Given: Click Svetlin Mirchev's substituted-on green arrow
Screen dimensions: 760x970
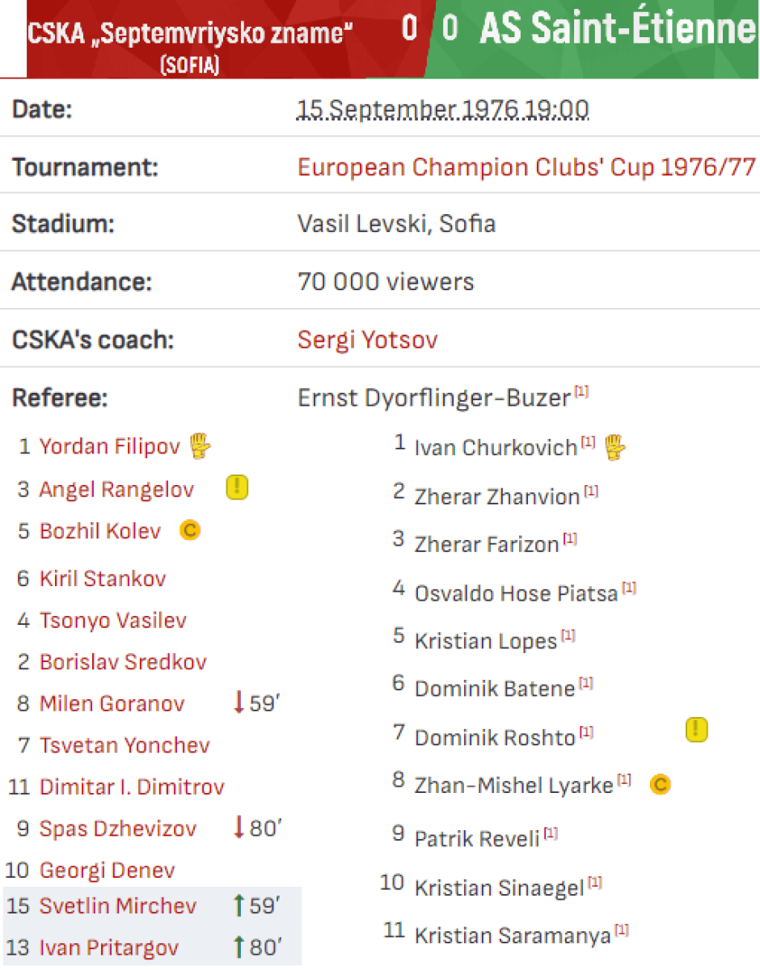Looking at the screenshot, I should (239, 906).
